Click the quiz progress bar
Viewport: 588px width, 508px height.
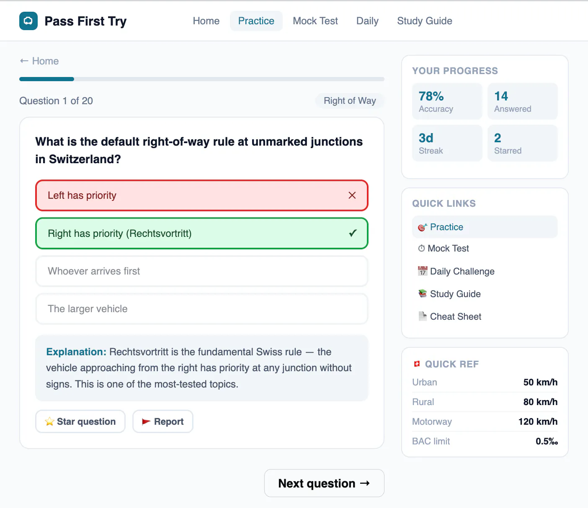click(x=202, y=79)
